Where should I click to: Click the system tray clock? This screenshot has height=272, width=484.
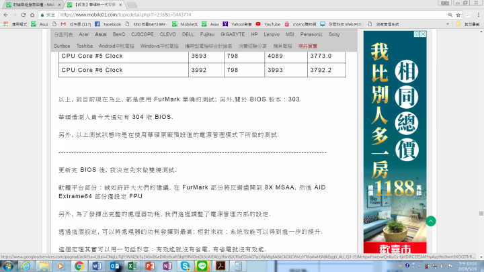[x=467, y=266]
